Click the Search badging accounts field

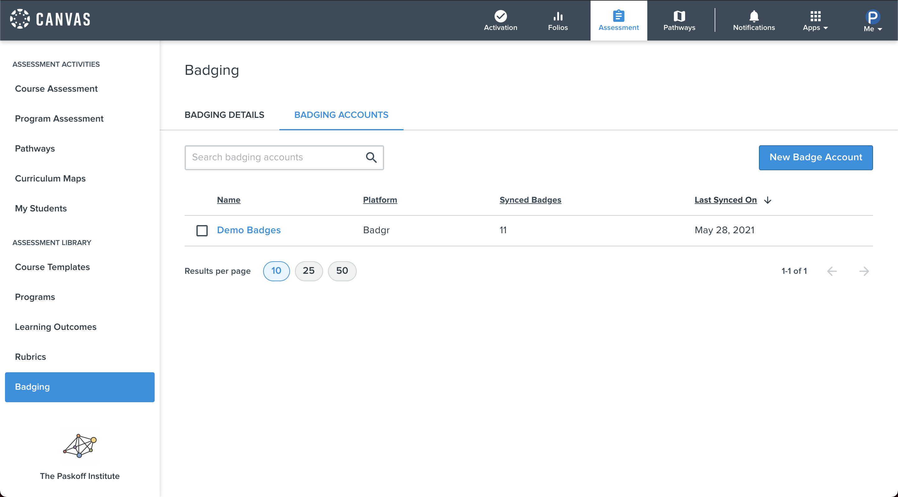coord(275,157)
